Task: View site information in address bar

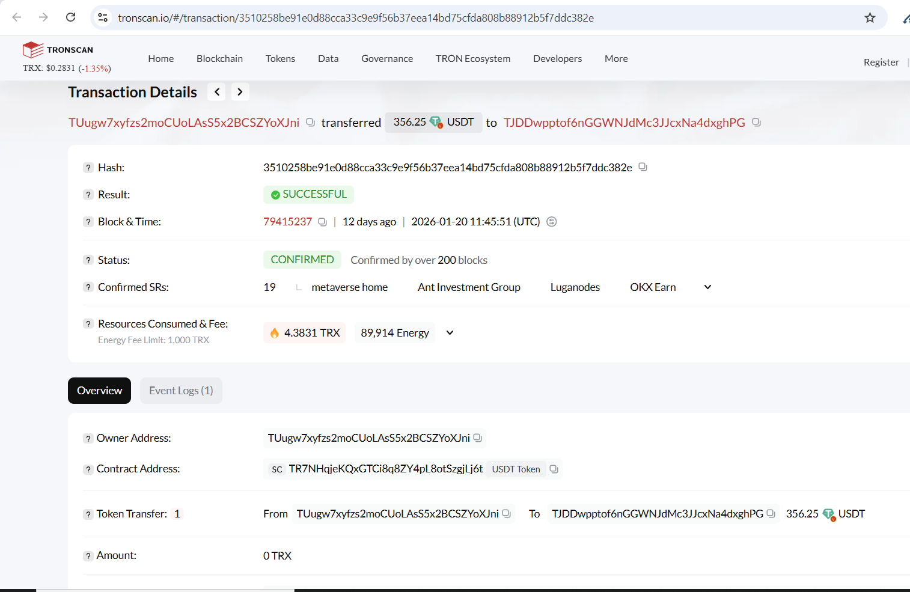Action: 103,17
